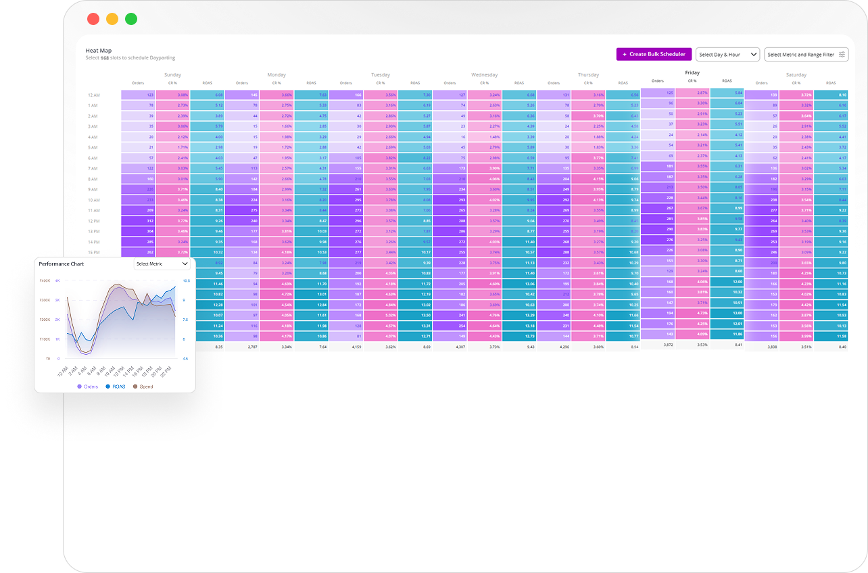Click the plus icon inside Create Bulk Scheduler
Viewport: 868px width, 573px height.
625,54
